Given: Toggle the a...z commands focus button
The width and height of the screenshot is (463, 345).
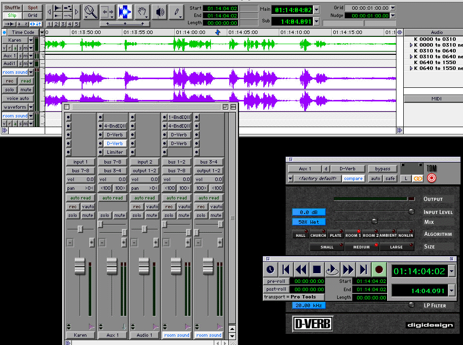Looking at the screenshot, I should [x=22, y=24].
